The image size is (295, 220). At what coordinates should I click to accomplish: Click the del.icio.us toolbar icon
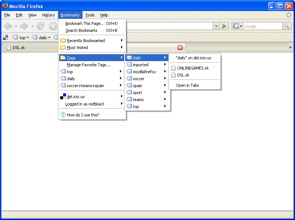[x=6, y=38]
